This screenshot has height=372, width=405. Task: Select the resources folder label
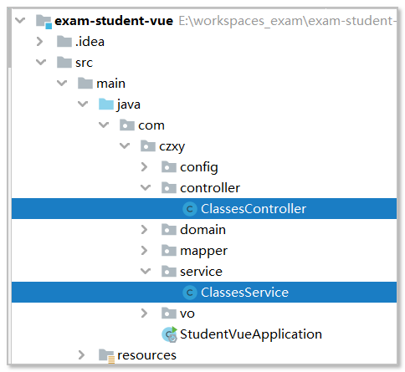point(146,355)
